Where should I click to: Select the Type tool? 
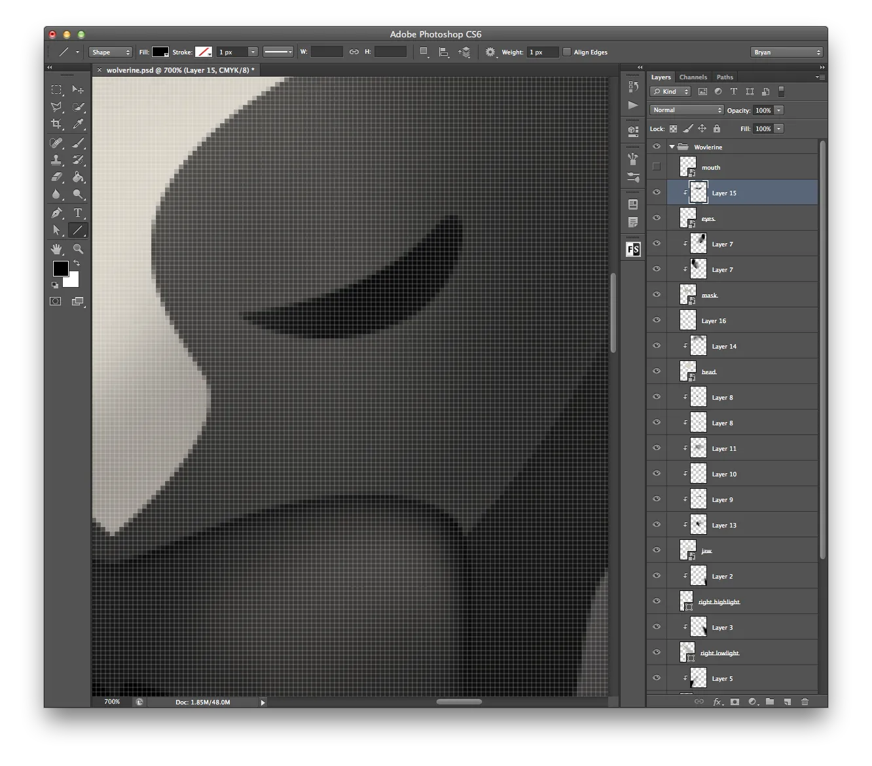(x=78, y=213)
